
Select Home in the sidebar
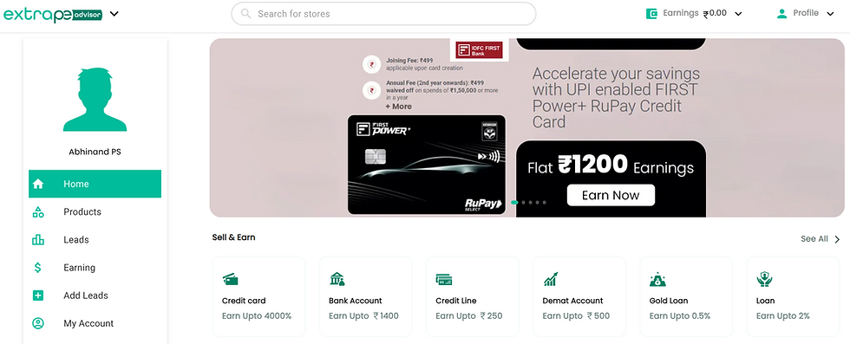[x=95, y=184]
